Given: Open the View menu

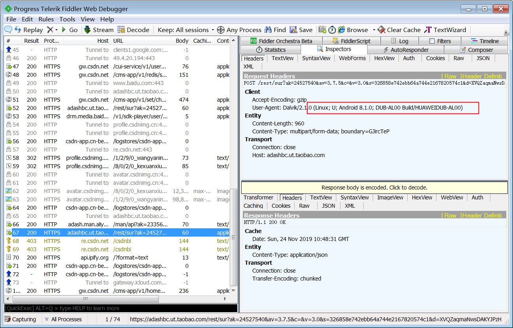Looking at the screenshot, I should point(88,19).
